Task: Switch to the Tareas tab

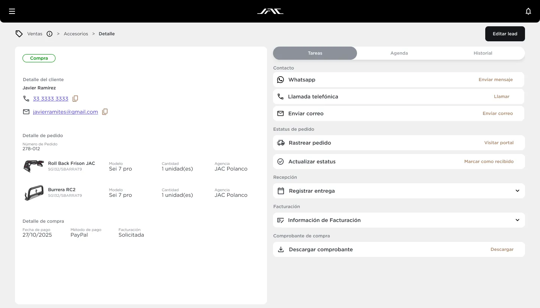Action: [x=315, y=53]
